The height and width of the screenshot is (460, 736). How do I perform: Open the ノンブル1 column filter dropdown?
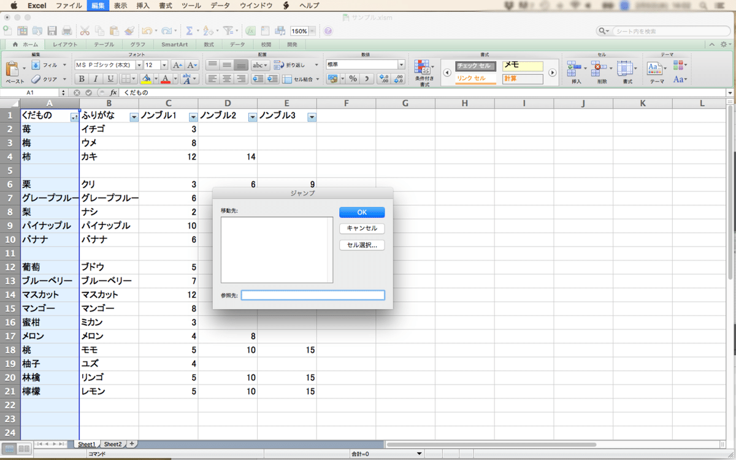[x=193, y=117]
